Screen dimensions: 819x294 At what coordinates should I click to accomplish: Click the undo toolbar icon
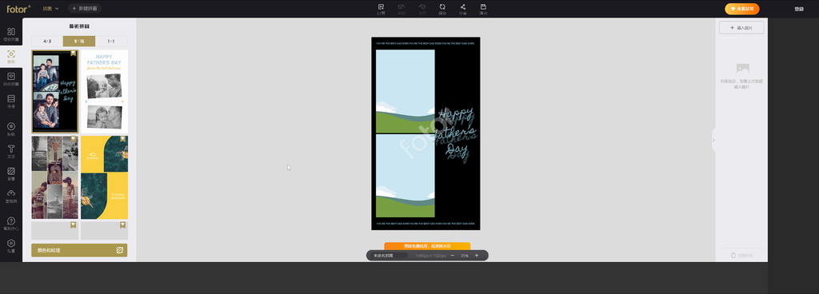pos(402,9)
